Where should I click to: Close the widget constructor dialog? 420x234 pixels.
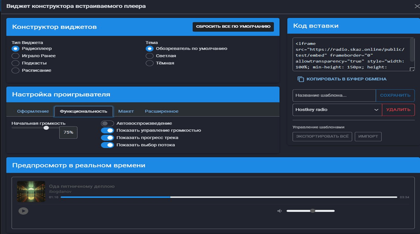[416, 6]
